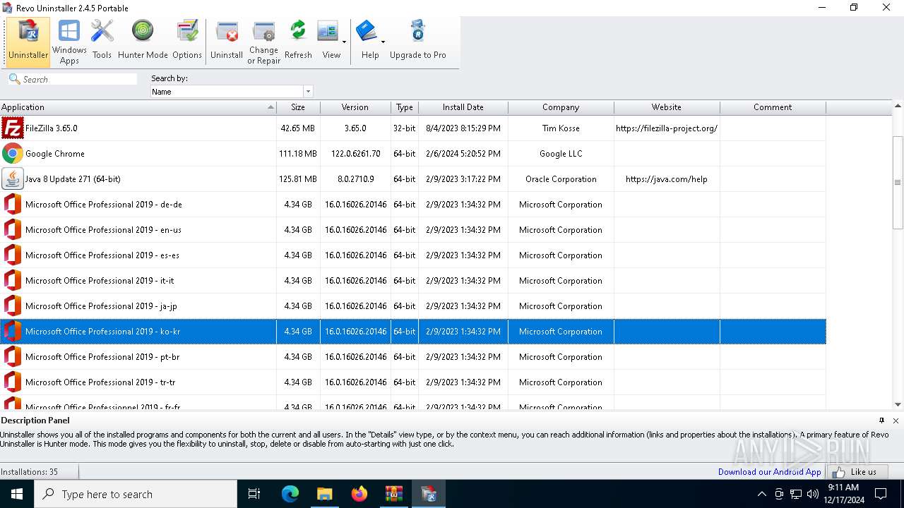Click the scrollbar up arrow

898,107
